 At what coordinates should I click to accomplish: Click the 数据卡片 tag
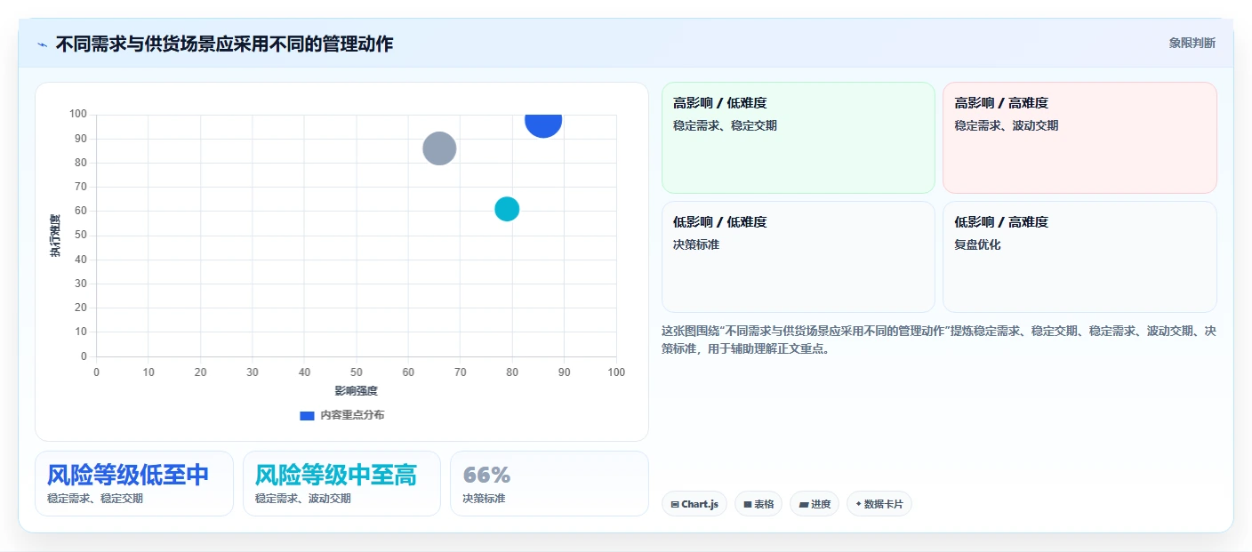click(x=879, y=504)
